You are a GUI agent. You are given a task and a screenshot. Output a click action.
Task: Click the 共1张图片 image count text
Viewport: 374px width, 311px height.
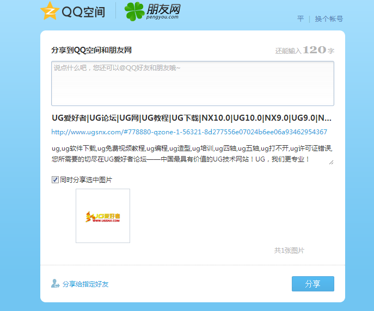pyautogui.click(x=289, y=251)
